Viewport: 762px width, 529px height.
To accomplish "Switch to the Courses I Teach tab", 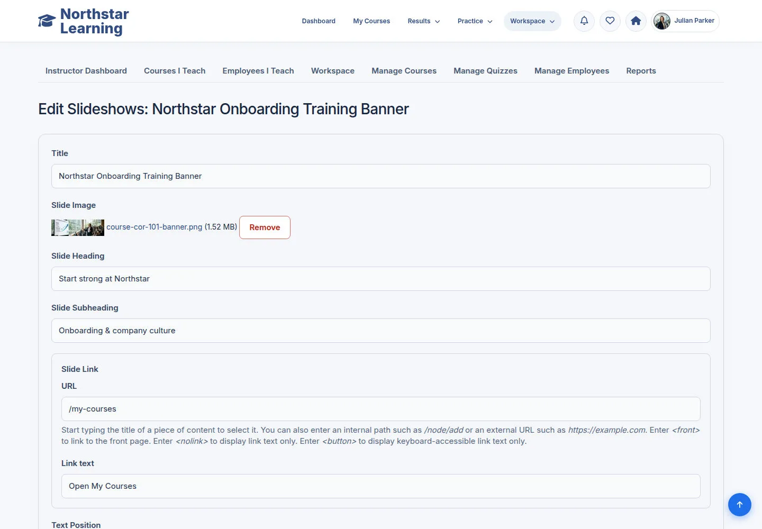I will pyautogui.click(x=175, y=71).
